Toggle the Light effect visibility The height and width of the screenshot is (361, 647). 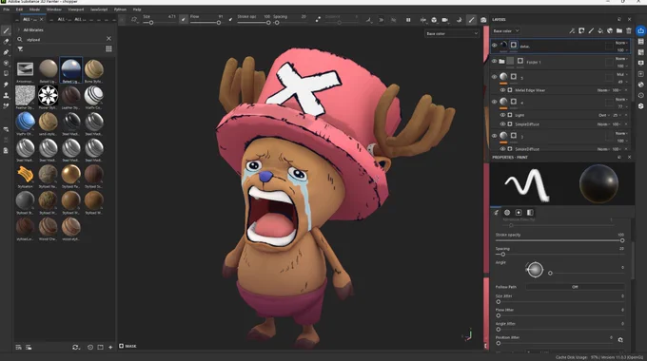(x=502, y=115)
